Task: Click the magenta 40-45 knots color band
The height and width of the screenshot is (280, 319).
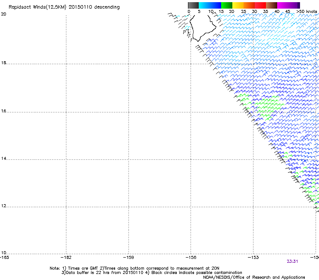Action: tap(283, 5)
